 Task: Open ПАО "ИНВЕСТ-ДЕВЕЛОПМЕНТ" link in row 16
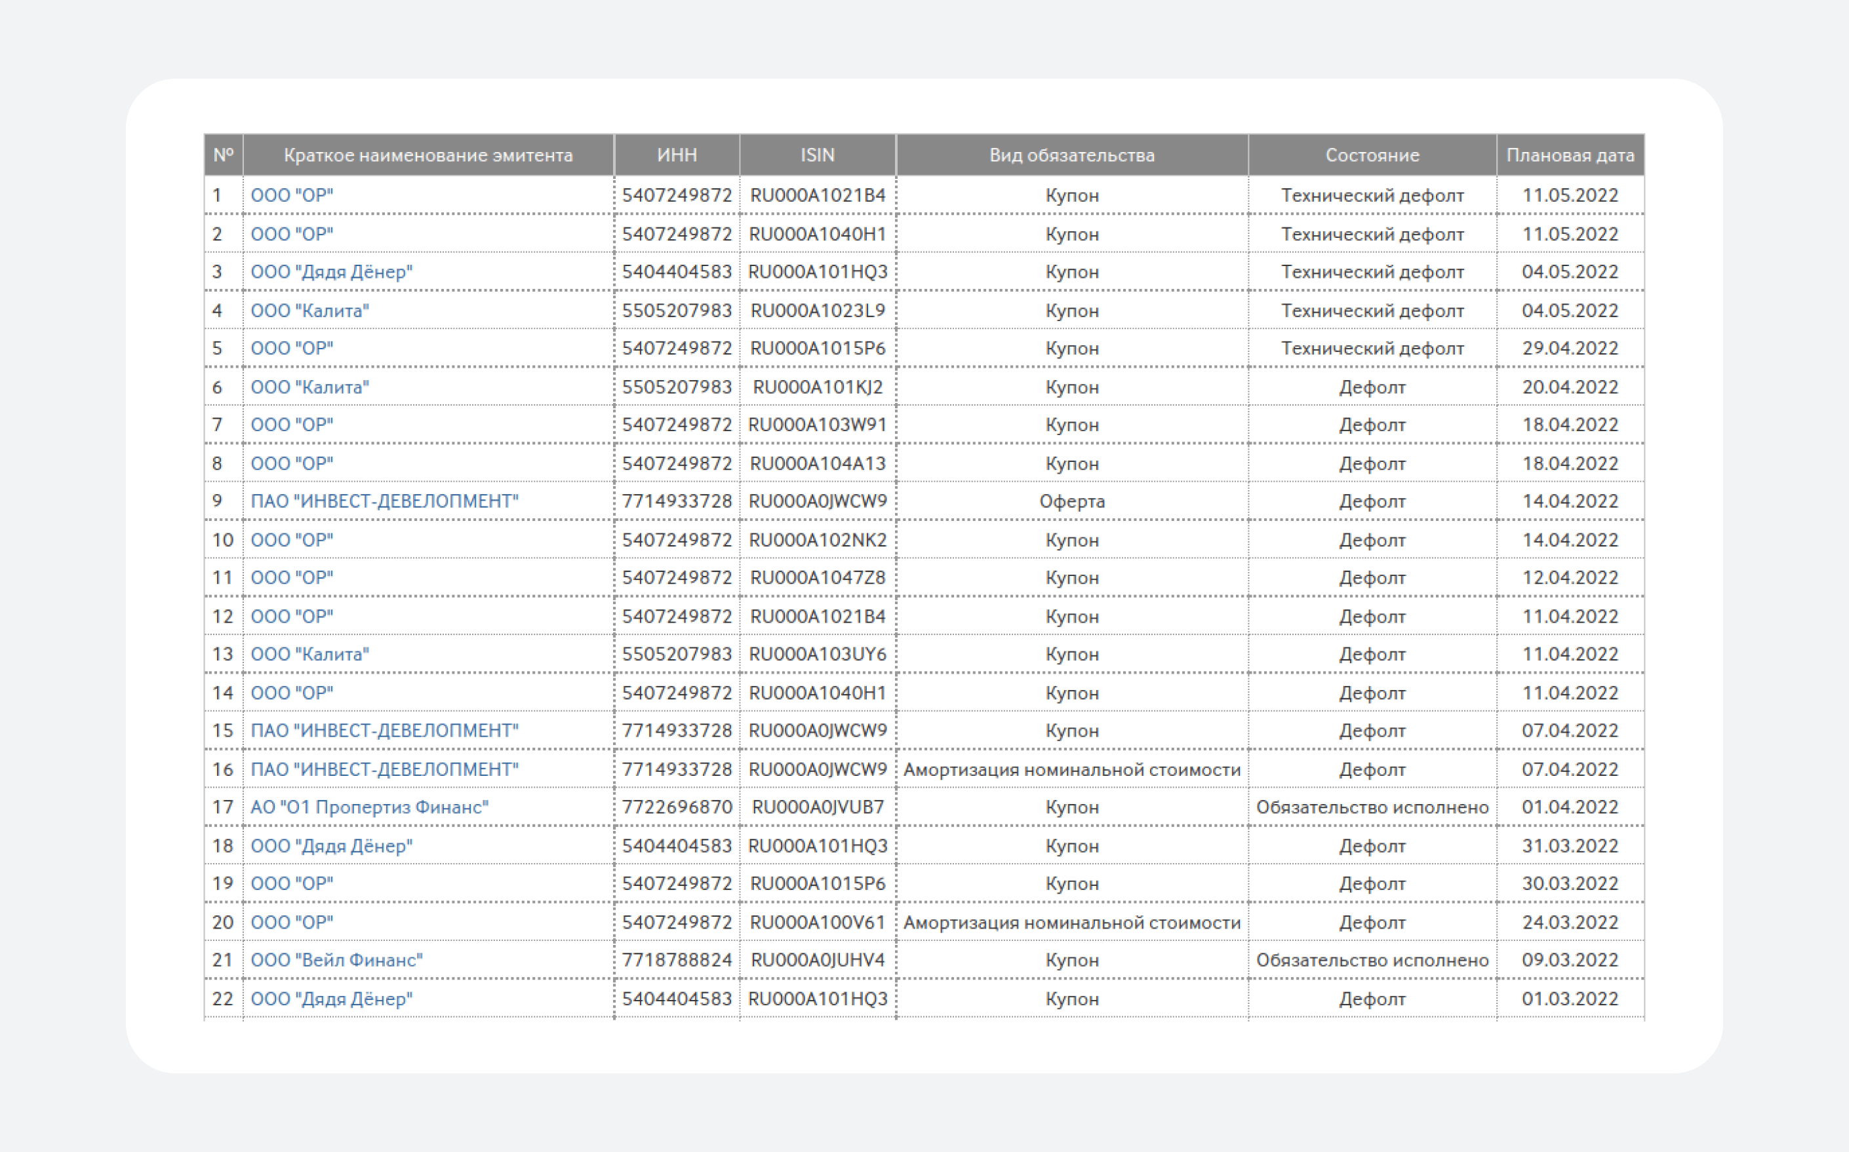click(384, 769)
